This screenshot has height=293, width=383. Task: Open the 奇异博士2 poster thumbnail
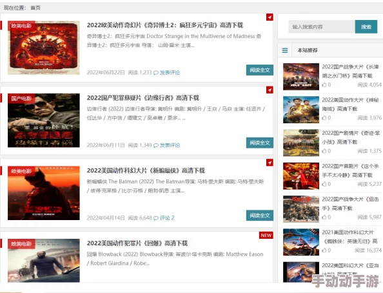click(44, 48)
